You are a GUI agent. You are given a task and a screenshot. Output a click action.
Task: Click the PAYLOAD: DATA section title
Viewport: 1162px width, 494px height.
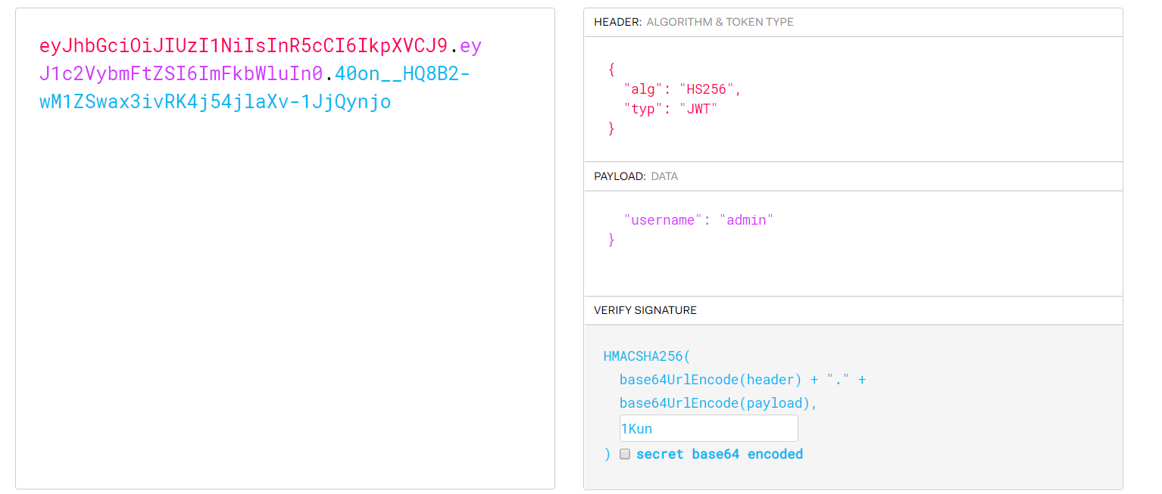coord(636,176)
